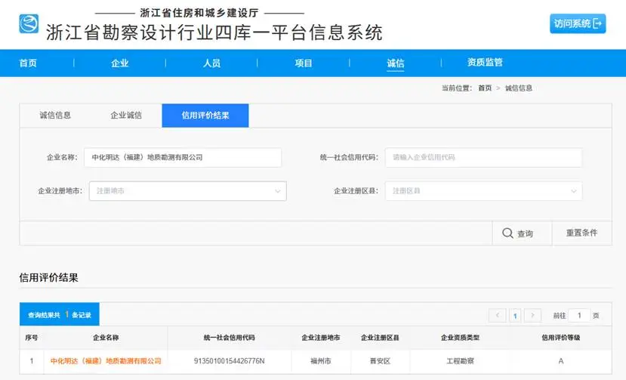Open the 项目 navigation menu

tap(304, 63)
